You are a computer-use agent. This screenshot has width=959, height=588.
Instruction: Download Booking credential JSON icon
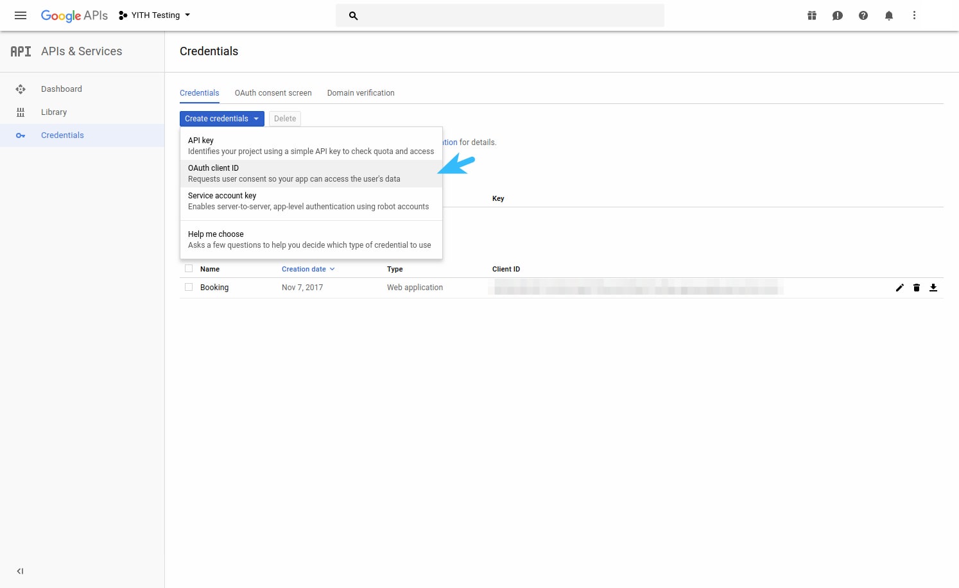pos(933,288)
